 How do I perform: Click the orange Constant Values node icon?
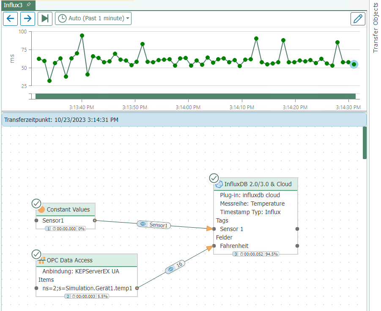[x=41, y=209]
